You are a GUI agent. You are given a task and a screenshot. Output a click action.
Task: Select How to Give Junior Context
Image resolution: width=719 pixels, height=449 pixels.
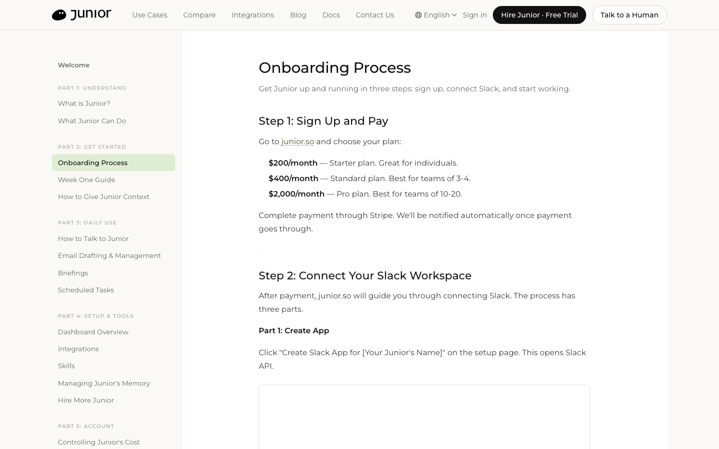click(103, 197)
